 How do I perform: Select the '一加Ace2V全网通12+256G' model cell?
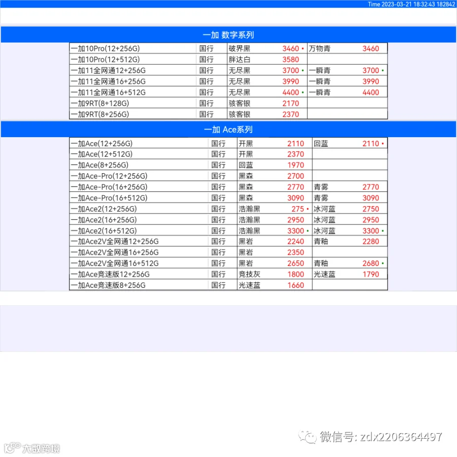click(x=139, y=241)
